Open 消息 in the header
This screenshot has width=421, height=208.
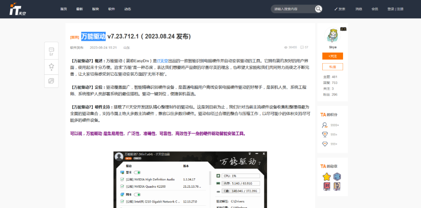359,9
